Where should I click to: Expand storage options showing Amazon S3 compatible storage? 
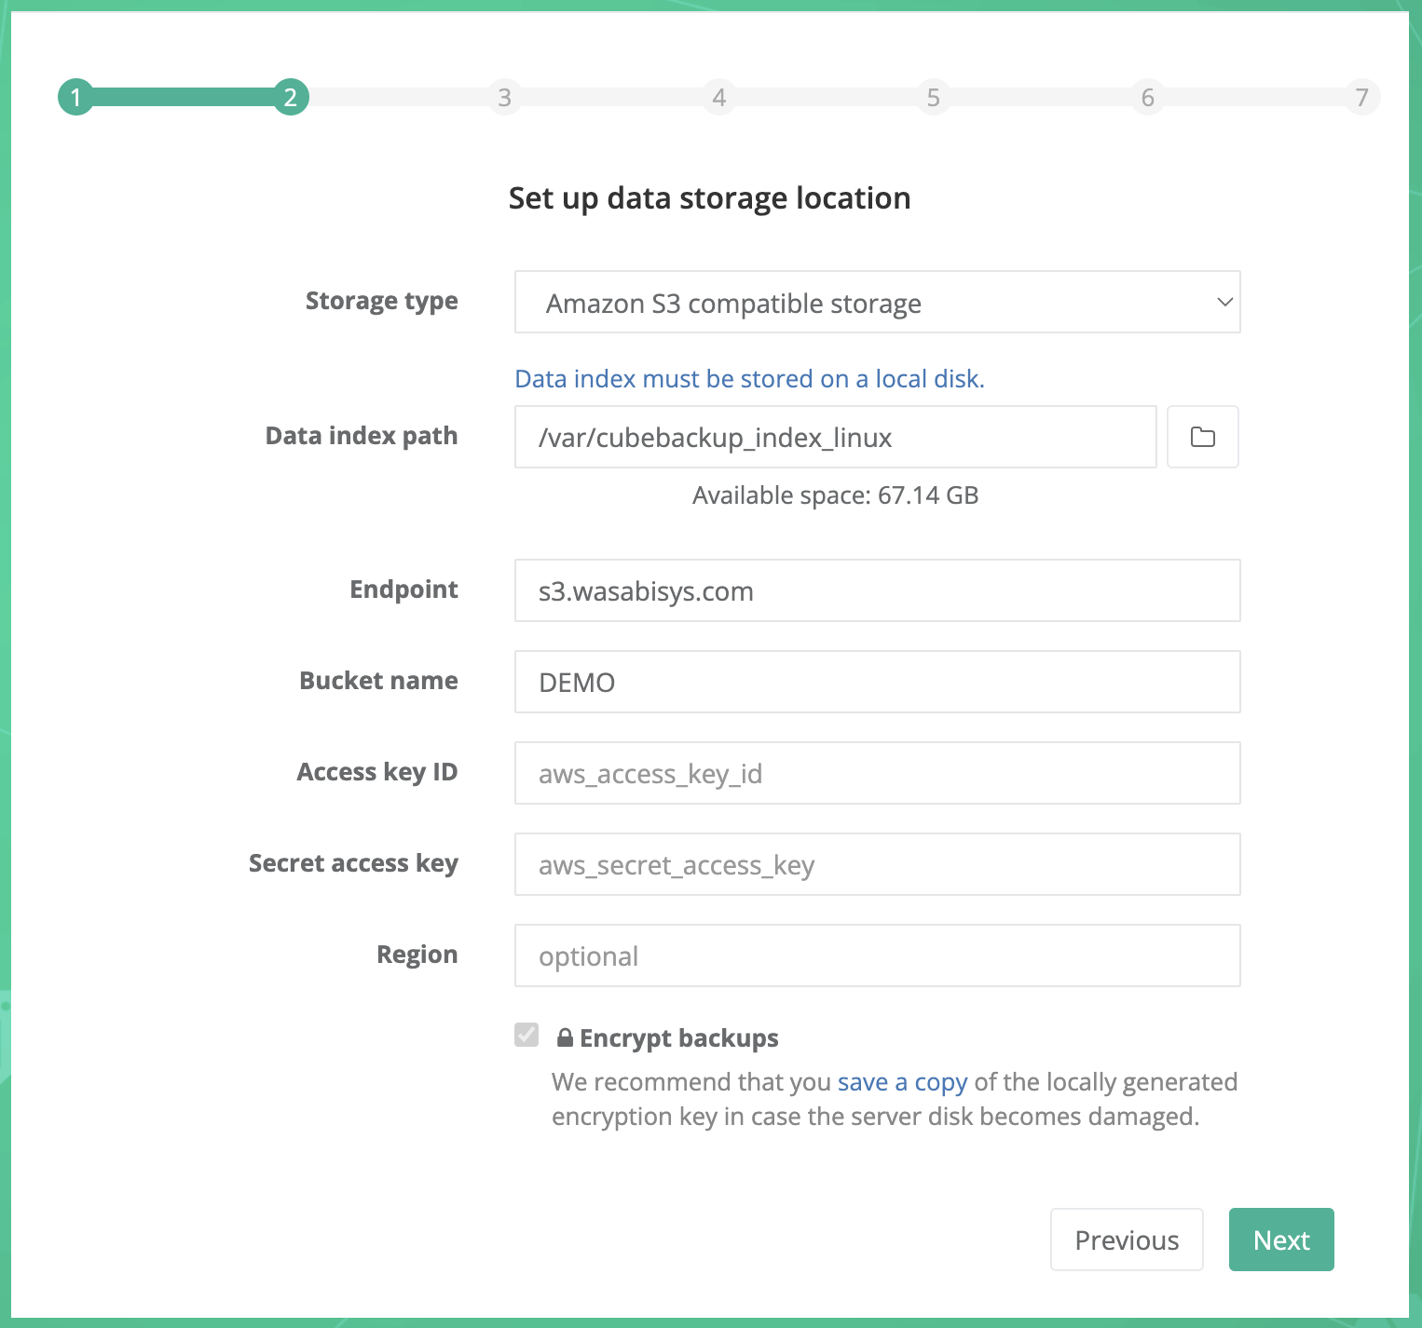coord(877,302)
